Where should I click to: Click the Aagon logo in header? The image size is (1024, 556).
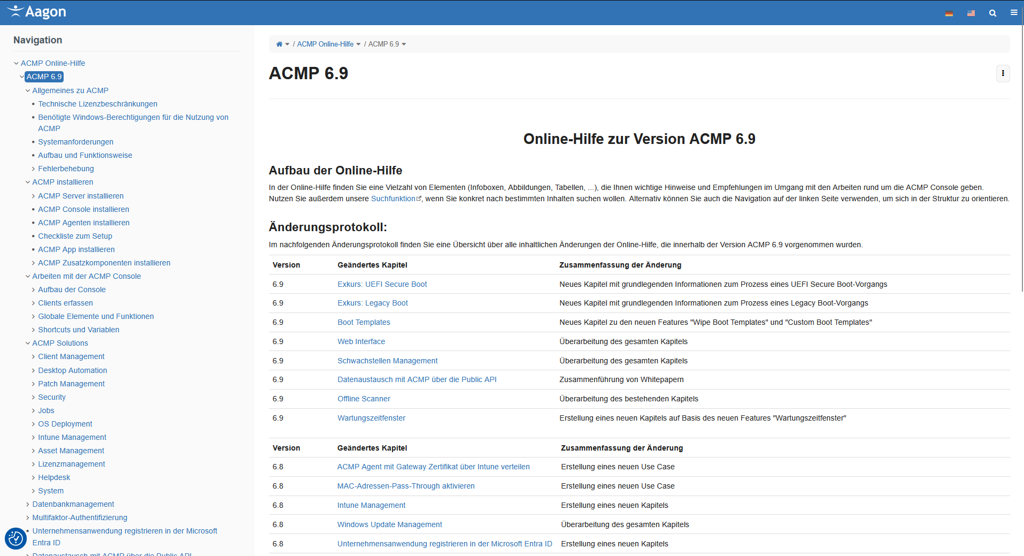pyautogui.click(x=36, y=12)
